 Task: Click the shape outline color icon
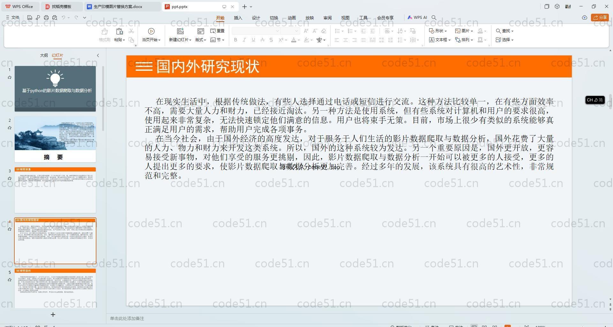[x=480, y=40]
